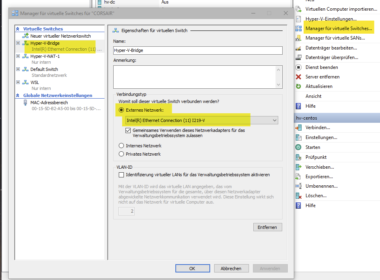The width and height of the screenshot is (380, 280).
Task: Select MAC-Adressbereich in the tree
Action: pyautogui.click(x=49, y=103)
